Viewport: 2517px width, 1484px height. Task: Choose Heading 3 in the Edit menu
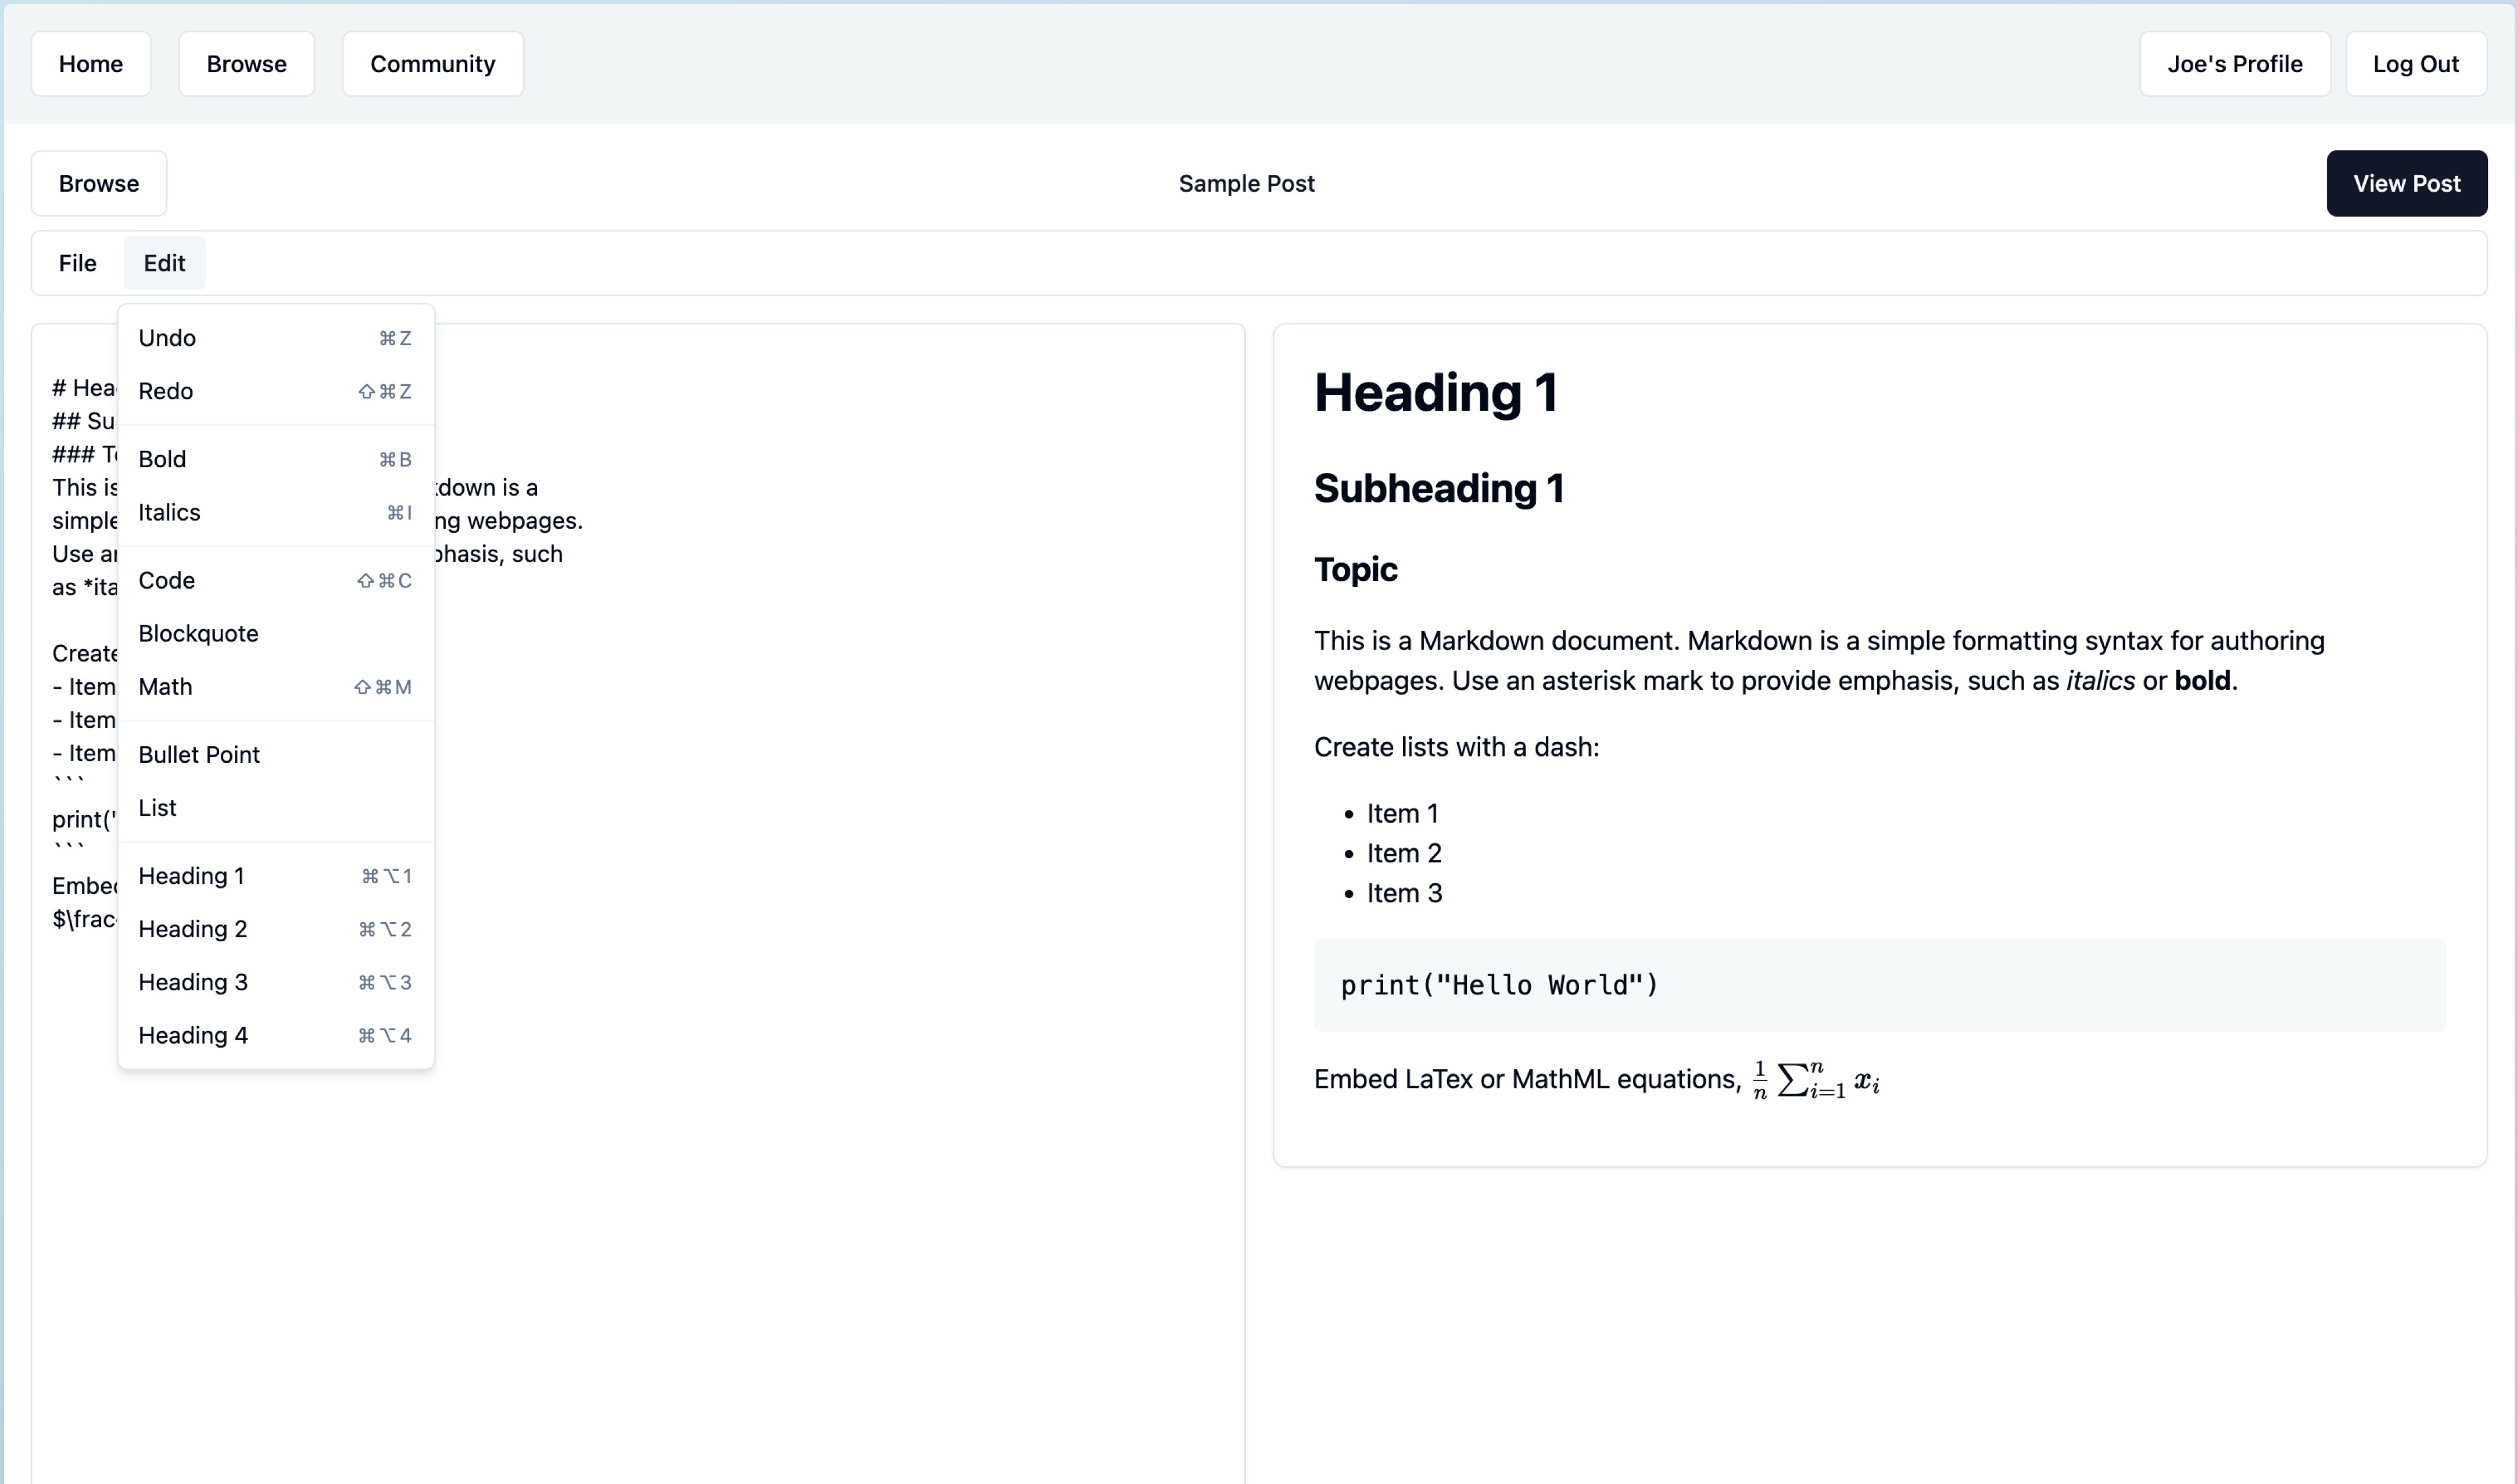[276, 982]
